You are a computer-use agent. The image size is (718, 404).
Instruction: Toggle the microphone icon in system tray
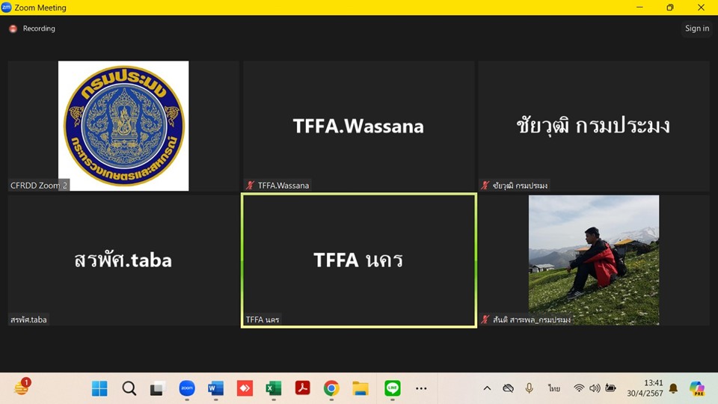(x=530, y=388)
